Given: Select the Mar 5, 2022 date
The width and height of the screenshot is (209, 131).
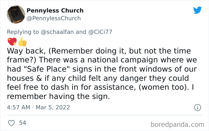Looking at the screenshot, I should point(53,108).
